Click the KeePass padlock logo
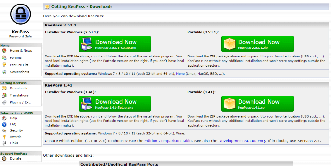Viewport: 331px width, 166px height. point(20,14)
